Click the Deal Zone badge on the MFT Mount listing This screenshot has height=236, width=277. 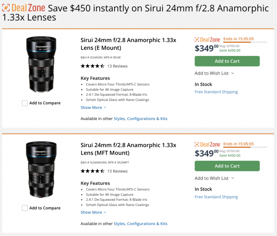[207, 144]
